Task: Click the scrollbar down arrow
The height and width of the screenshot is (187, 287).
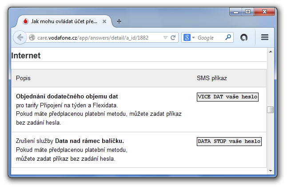Action: pyautogui.click(x=271, y=171)
